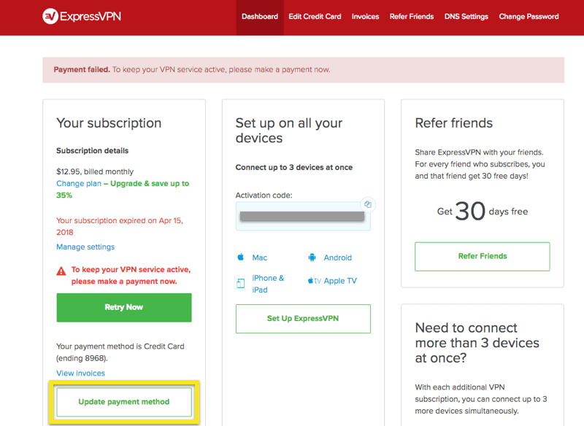
Task: Click the Refer friends card heading
Action: (x=453, y=123)
